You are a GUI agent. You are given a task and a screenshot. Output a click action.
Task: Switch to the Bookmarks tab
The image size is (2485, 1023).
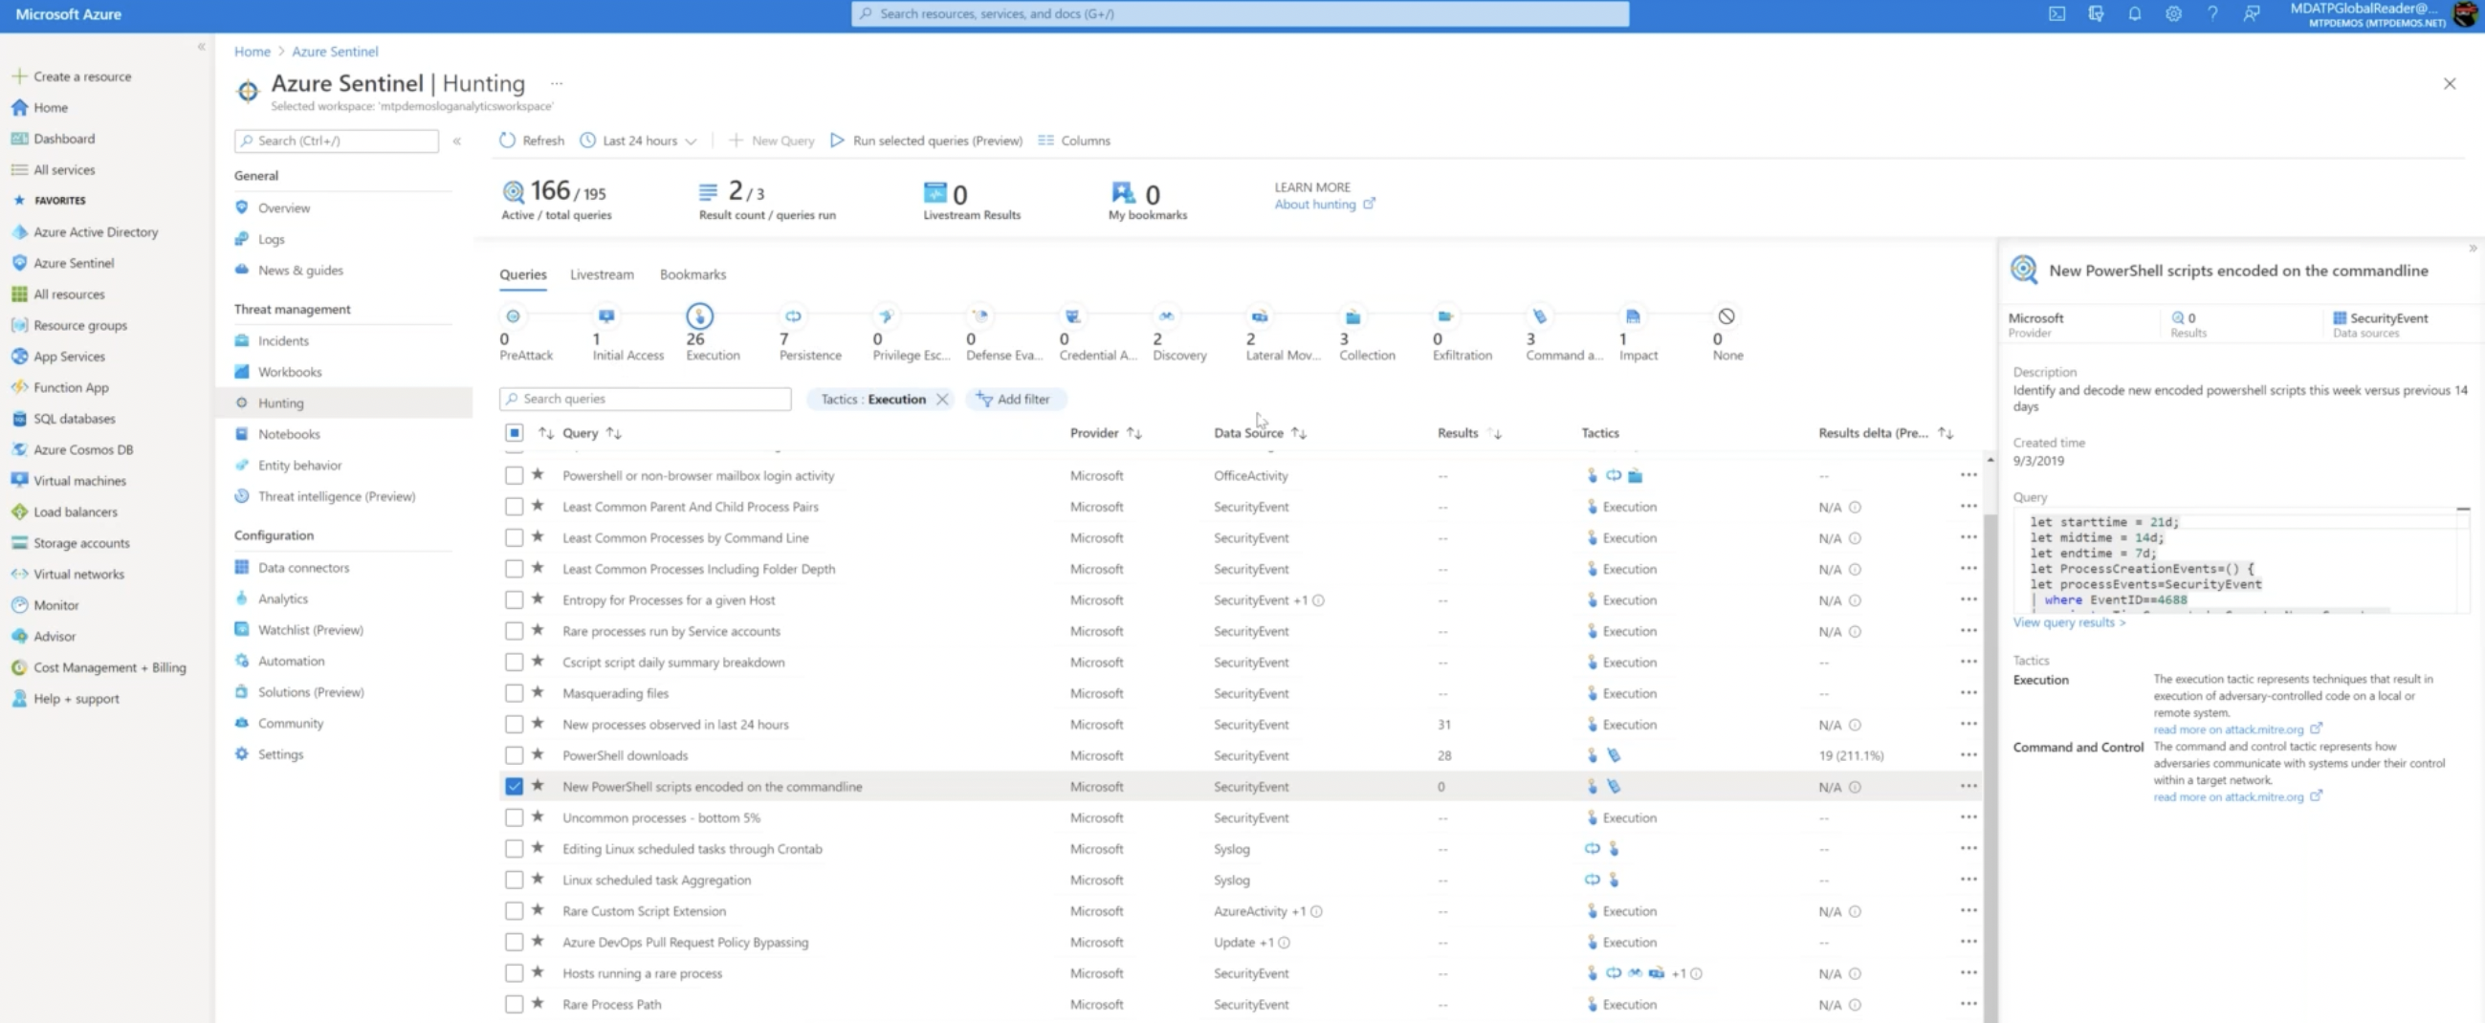click(x=693, y=274)
